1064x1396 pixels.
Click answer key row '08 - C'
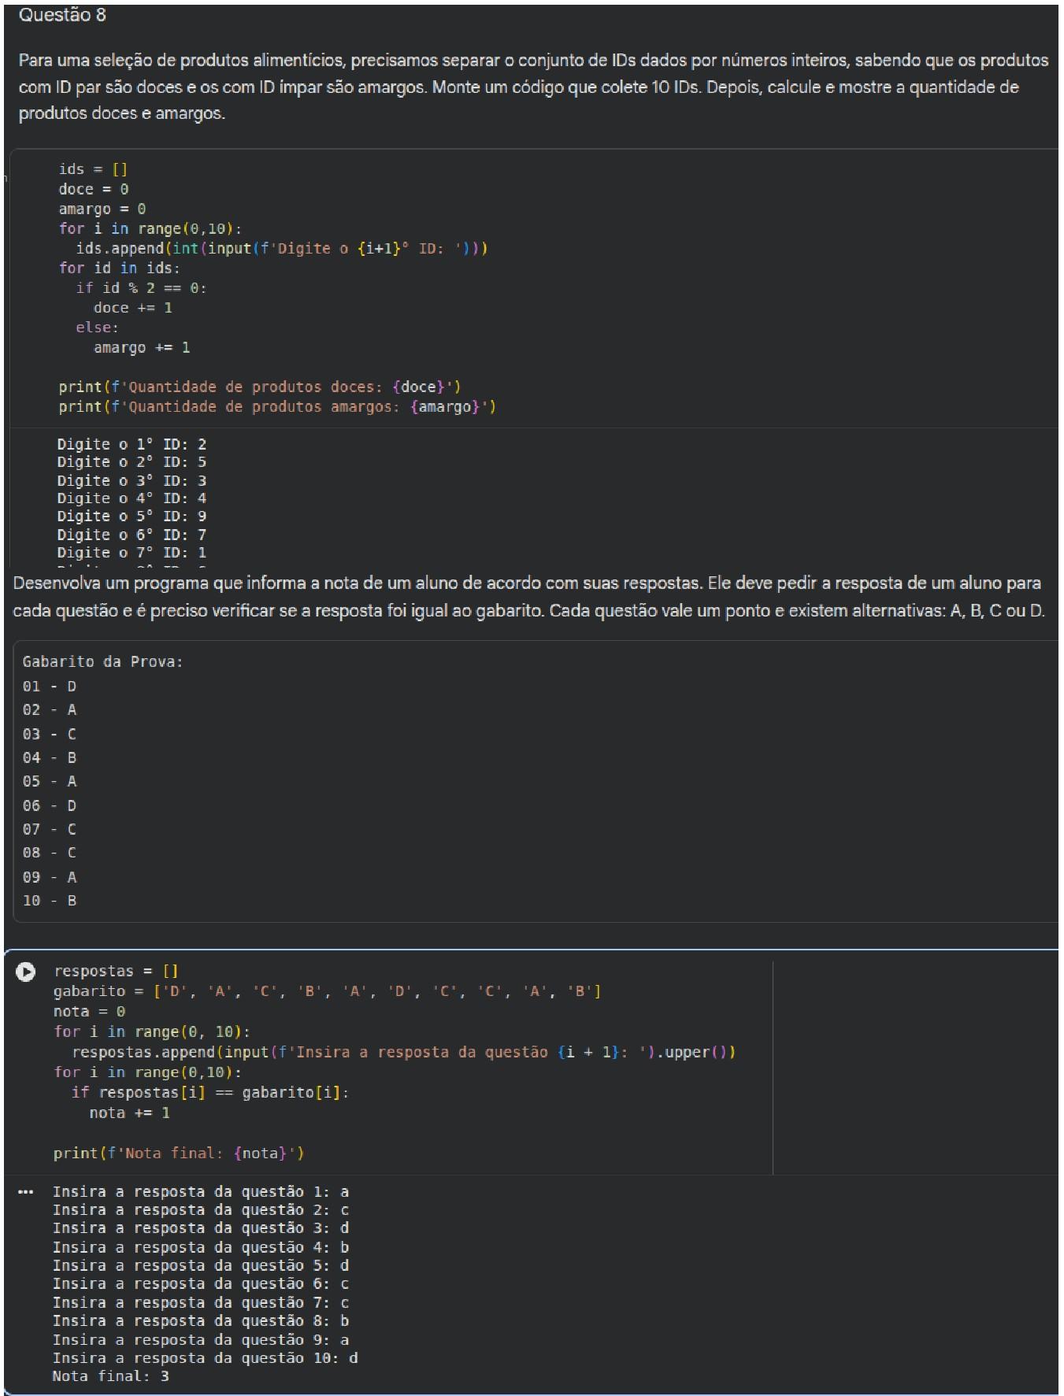(50, 853)
